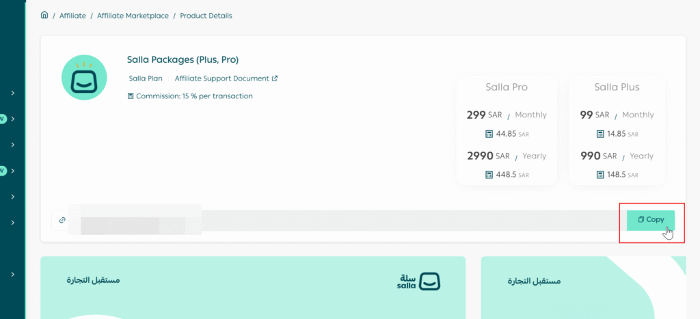The image size is (700, 319).
Task: Open the Affiliate Support Document link
Action: [x=221, y=79]
